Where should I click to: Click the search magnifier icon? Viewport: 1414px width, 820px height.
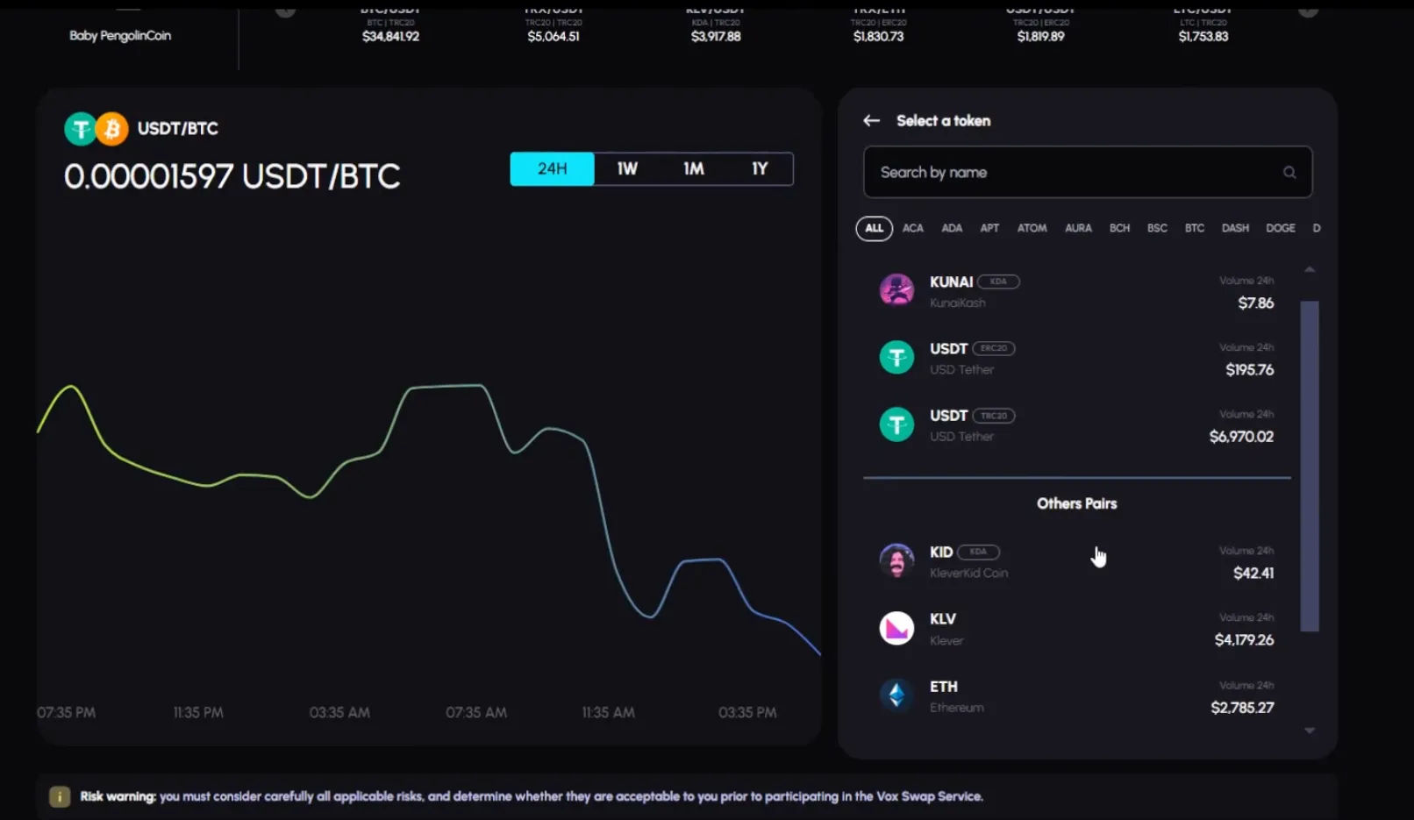[x=1289, y=173]
